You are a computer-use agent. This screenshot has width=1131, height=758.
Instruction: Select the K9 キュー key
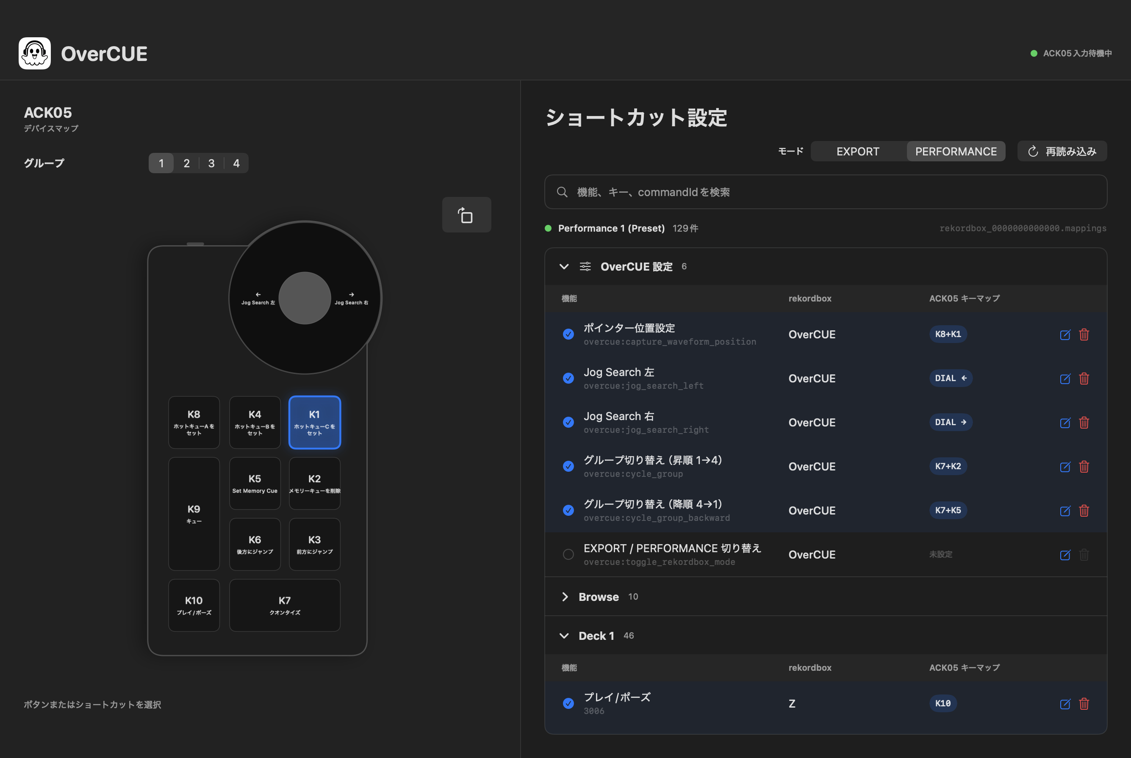[x=194, y=514]
